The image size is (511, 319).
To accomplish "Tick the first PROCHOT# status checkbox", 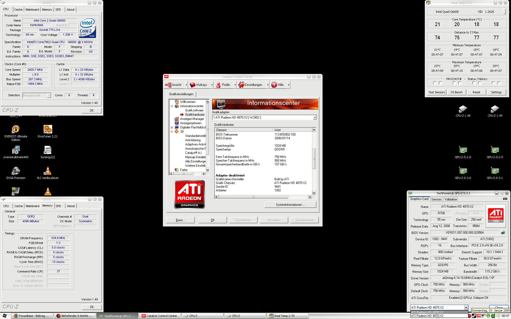I will pyautogui.click(x=435, y=83).
